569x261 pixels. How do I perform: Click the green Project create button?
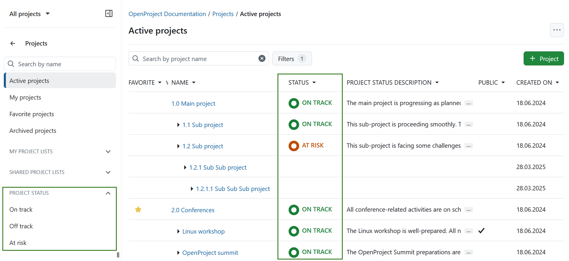(x=543, y=59)
